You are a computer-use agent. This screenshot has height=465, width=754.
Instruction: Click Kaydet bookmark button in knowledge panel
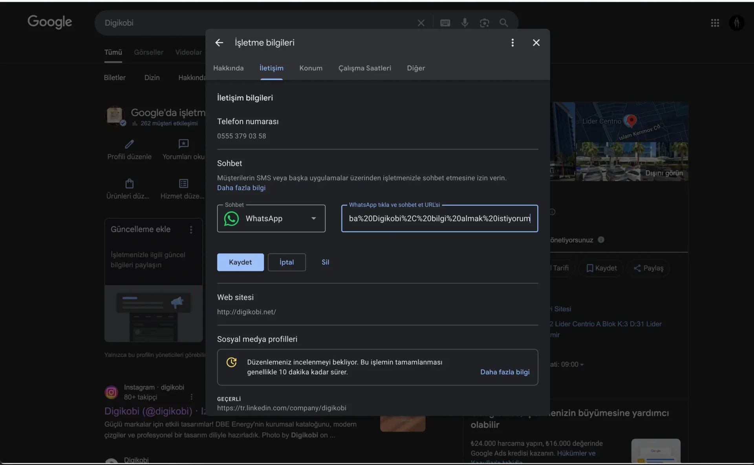click(601, 268)
